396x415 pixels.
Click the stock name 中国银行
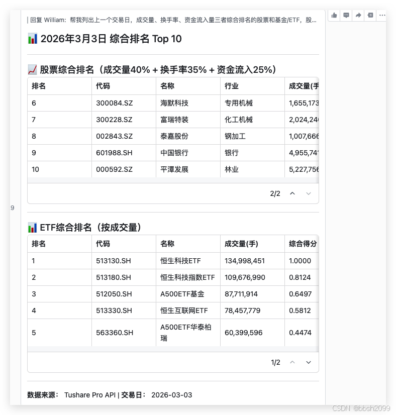pos(174,153)
